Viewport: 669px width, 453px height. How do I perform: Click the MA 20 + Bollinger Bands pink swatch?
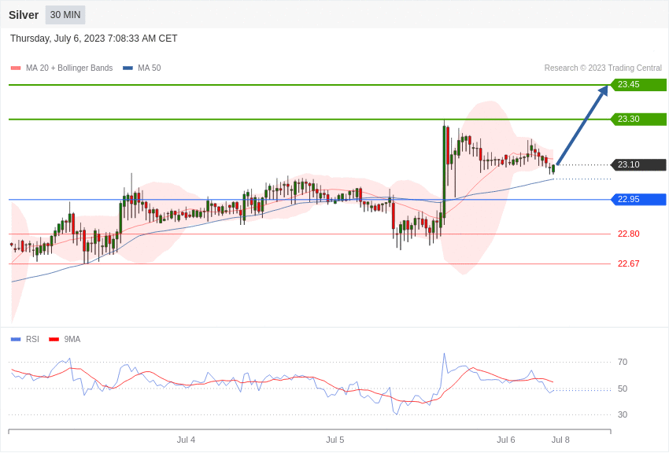pyautogui.click(x=16, y=68)
